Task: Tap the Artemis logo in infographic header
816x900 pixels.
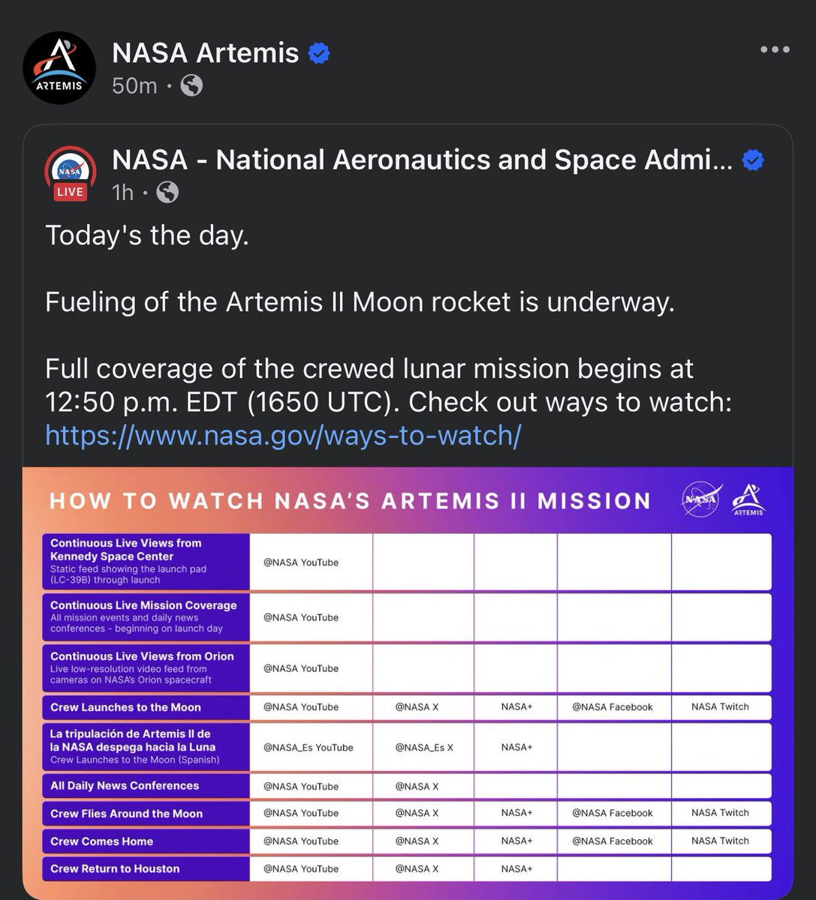Action: (748, 499)
